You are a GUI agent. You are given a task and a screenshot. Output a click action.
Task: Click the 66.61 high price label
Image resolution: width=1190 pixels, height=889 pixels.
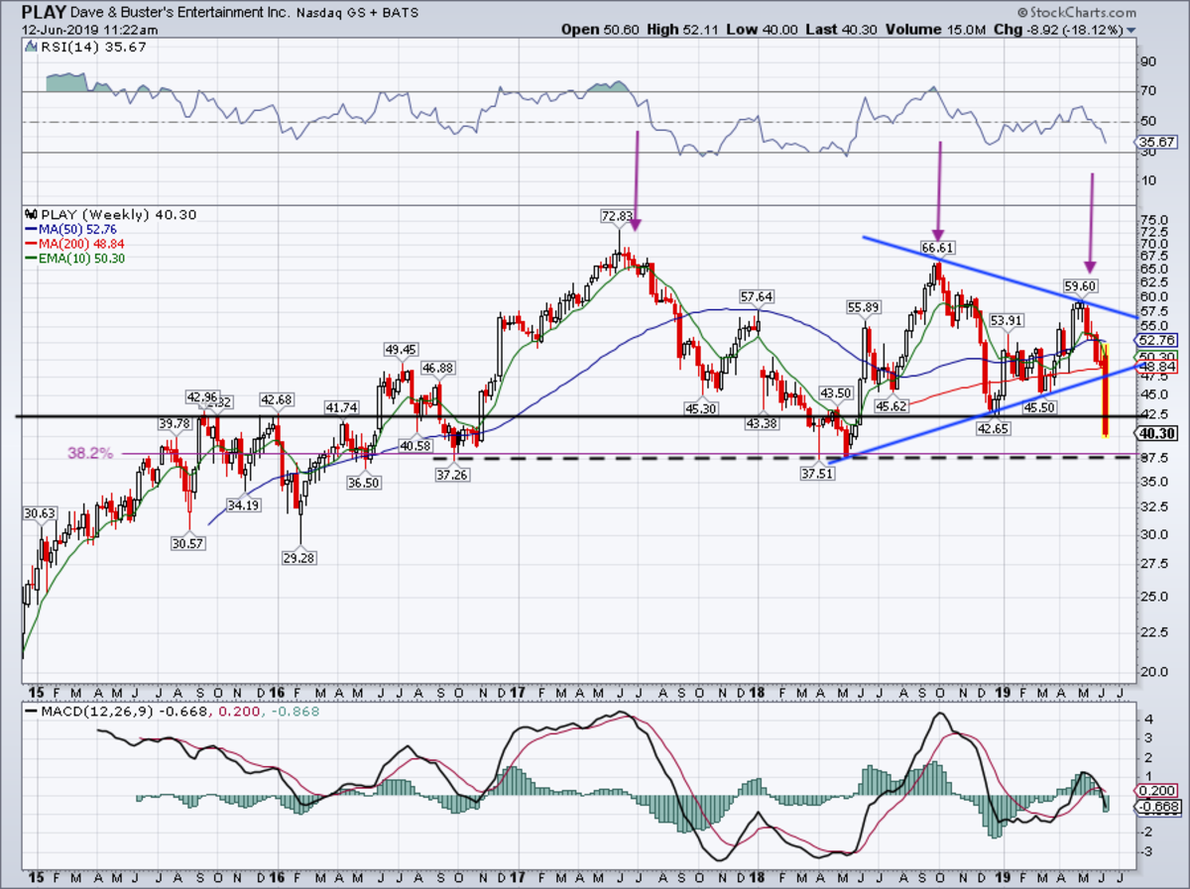(x=937, y=248)
